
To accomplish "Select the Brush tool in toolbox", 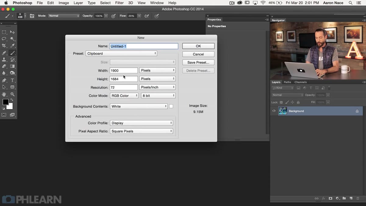I will [13, 53].
